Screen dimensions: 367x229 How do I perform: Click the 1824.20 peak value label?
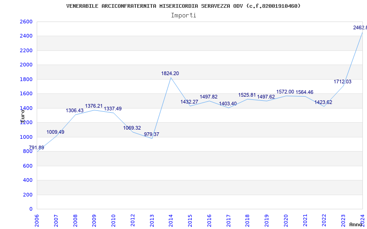tap(170, 73)
